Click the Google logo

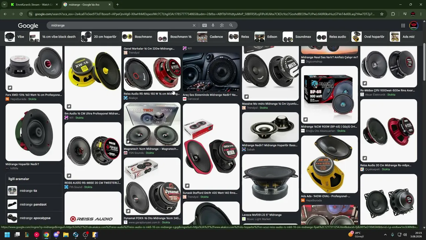28,26
